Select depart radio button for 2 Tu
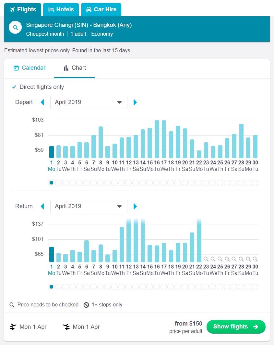Viewport: 274px width, 345px height. [x=58, y=183]
